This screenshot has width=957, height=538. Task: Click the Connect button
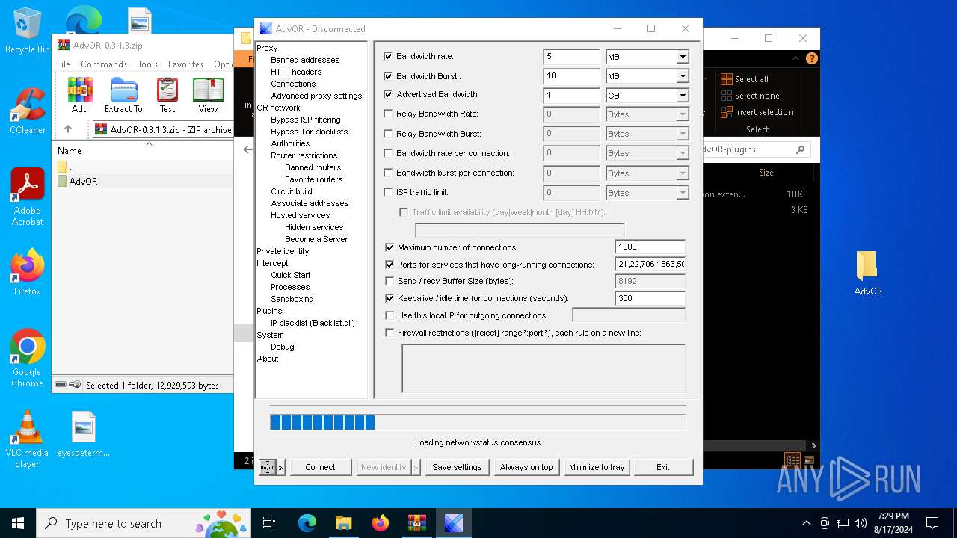click(x=320, y=467)
